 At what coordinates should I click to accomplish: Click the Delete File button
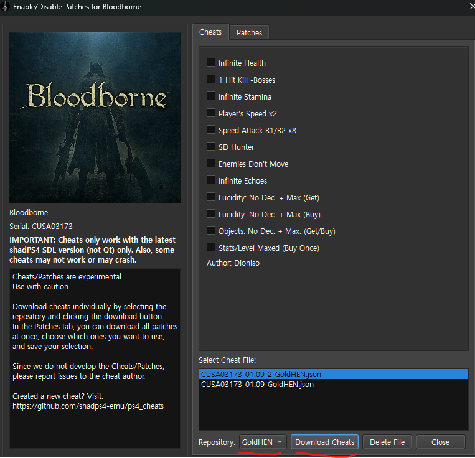387,442
